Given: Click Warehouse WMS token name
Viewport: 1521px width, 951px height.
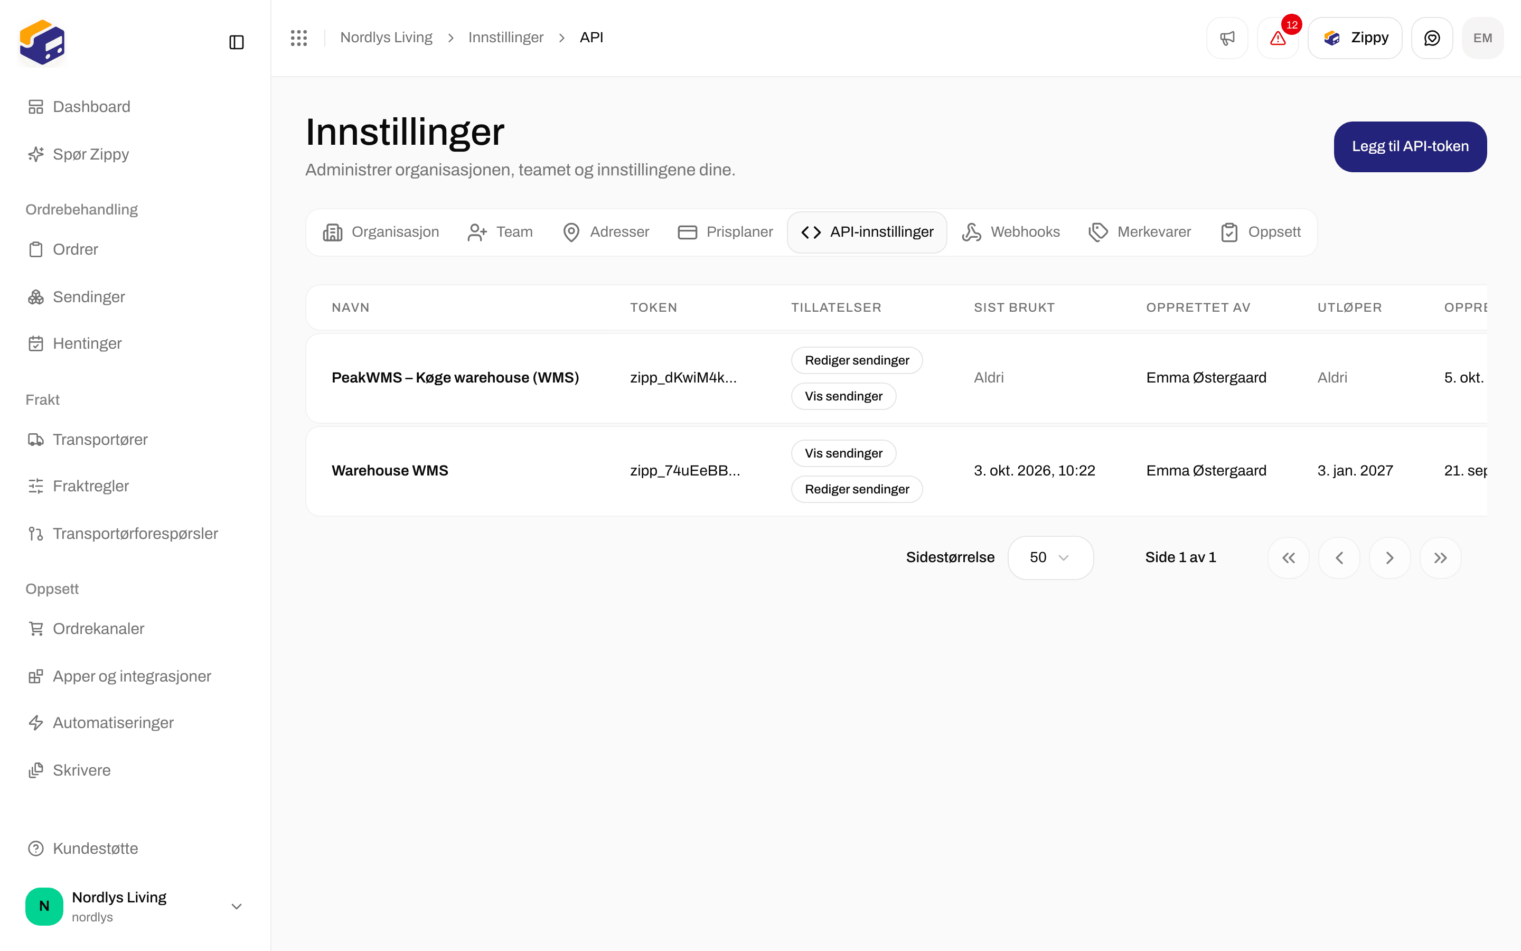Looking at the screenshot, I should pos(390,470).
